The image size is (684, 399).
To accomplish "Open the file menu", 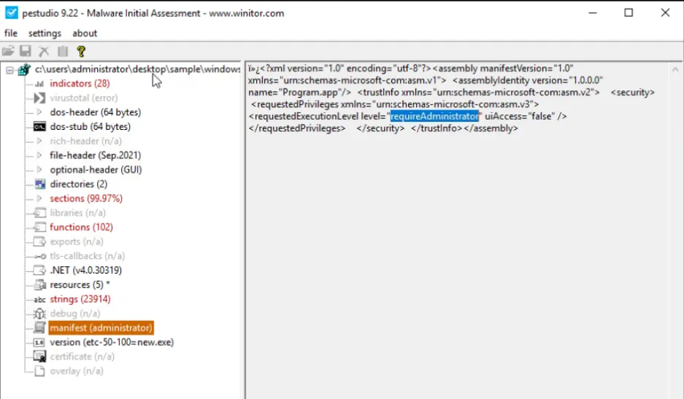I will coord(11,33).
